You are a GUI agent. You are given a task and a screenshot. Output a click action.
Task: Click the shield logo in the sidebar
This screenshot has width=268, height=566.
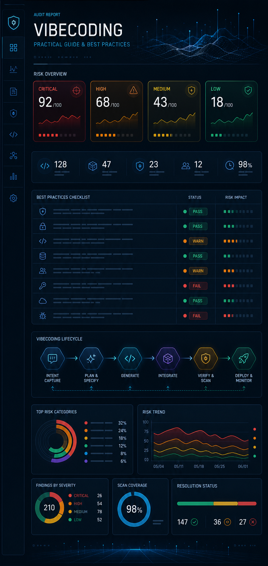pos(13,23)
